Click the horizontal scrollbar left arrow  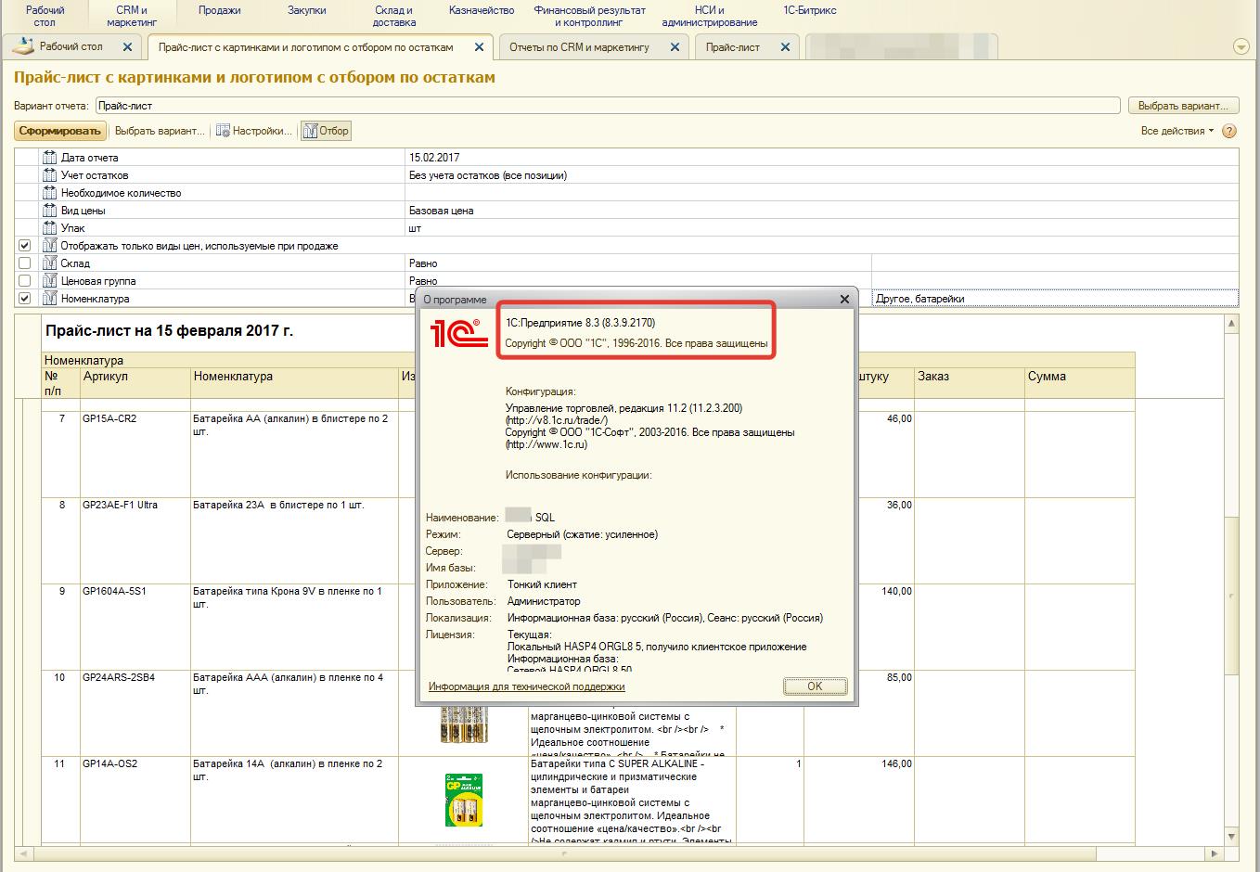pyautogui.click(x=24, y=853)
